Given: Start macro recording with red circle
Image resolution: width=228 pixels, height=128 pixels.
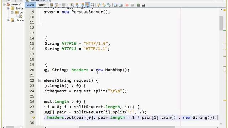Looking at the screenshot, I should tap(127, 5).
